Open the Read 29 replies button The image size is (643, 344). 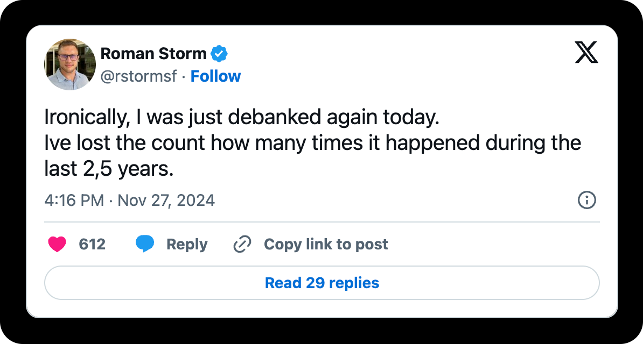pos(321,283)
